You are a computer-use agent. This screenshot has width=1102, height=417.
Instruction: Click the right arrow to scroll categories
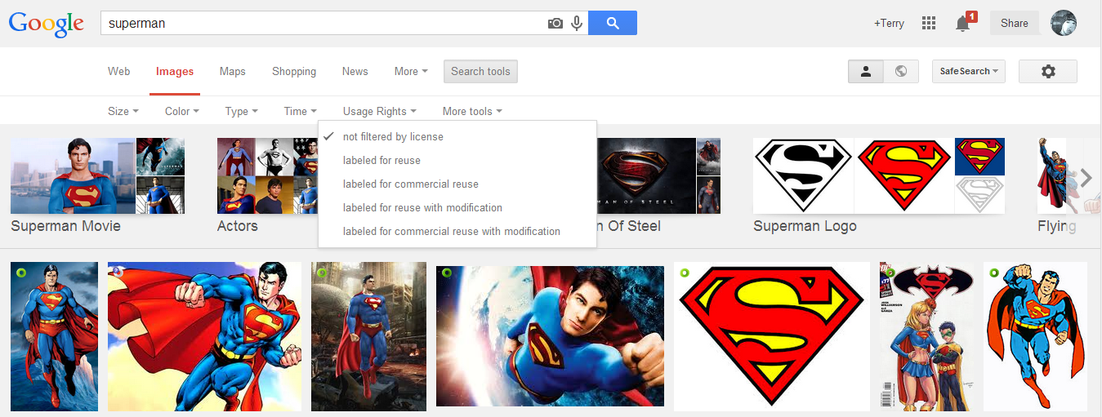(1086, 177)
